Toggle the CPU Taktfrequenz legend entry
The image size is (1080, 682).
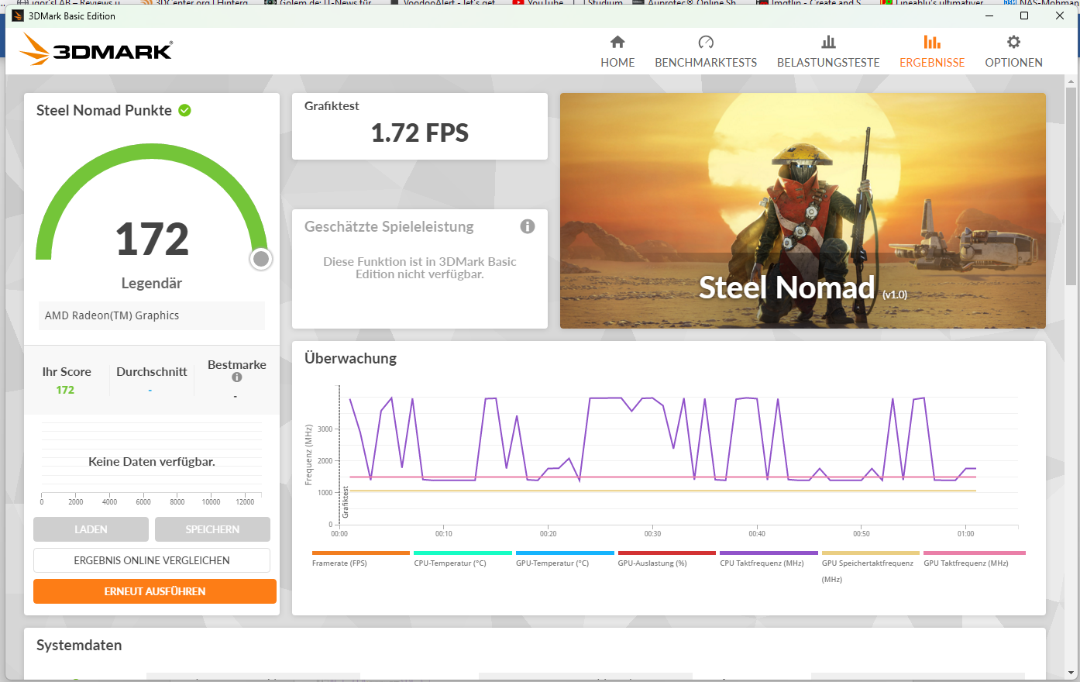(x=769, y=560)
